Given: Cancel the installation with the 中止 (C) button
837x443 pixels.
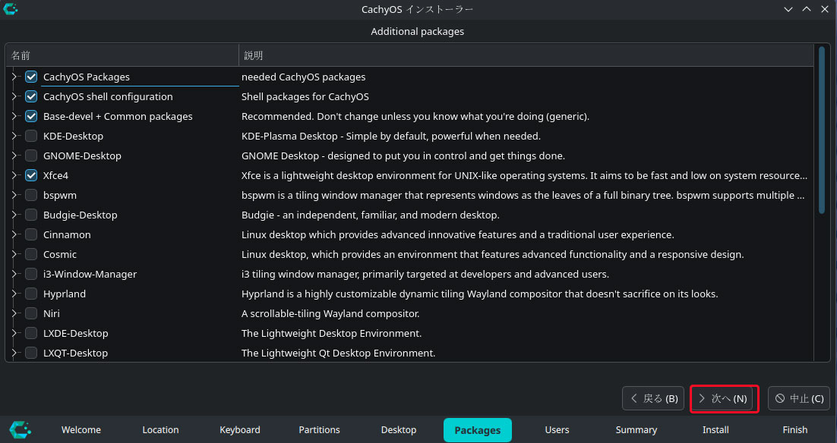Looking at the screenshot, I should (x=799, y=398).
